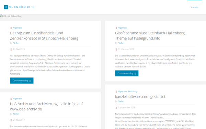Open Allgemein category above the Glasfaseranschluss post
This screenshot has height=129, width=206.
pyautogui.click(x=122, y=28)
